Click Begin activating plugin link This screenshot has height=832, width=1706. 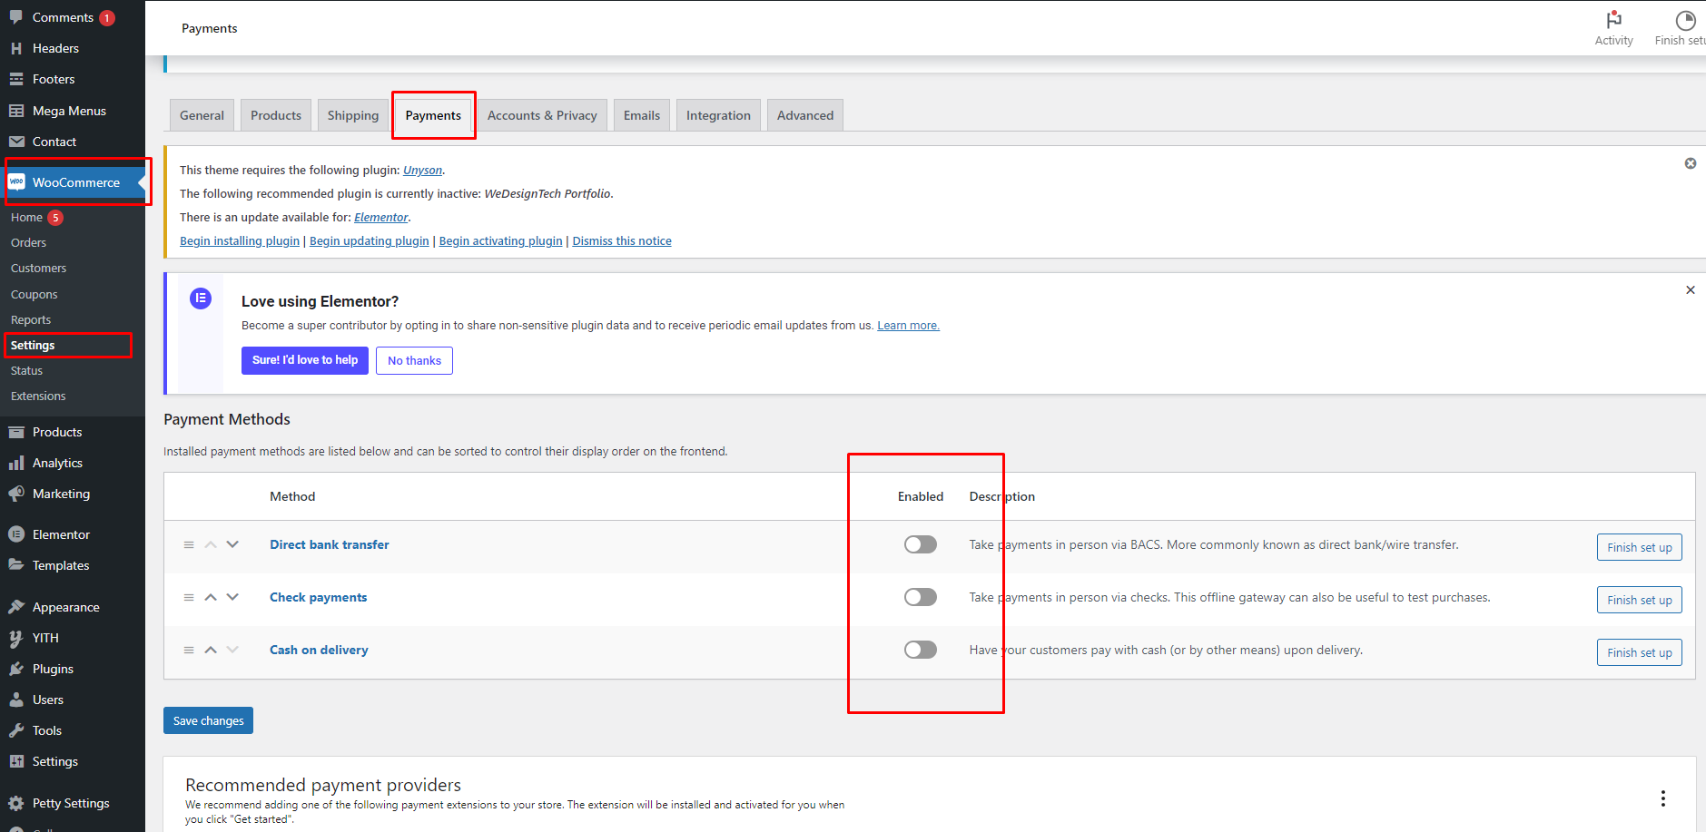(501, 240)
